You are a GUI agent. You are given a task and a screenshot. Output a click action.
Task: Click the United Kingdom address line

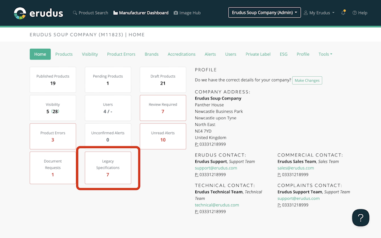(210, 138)
